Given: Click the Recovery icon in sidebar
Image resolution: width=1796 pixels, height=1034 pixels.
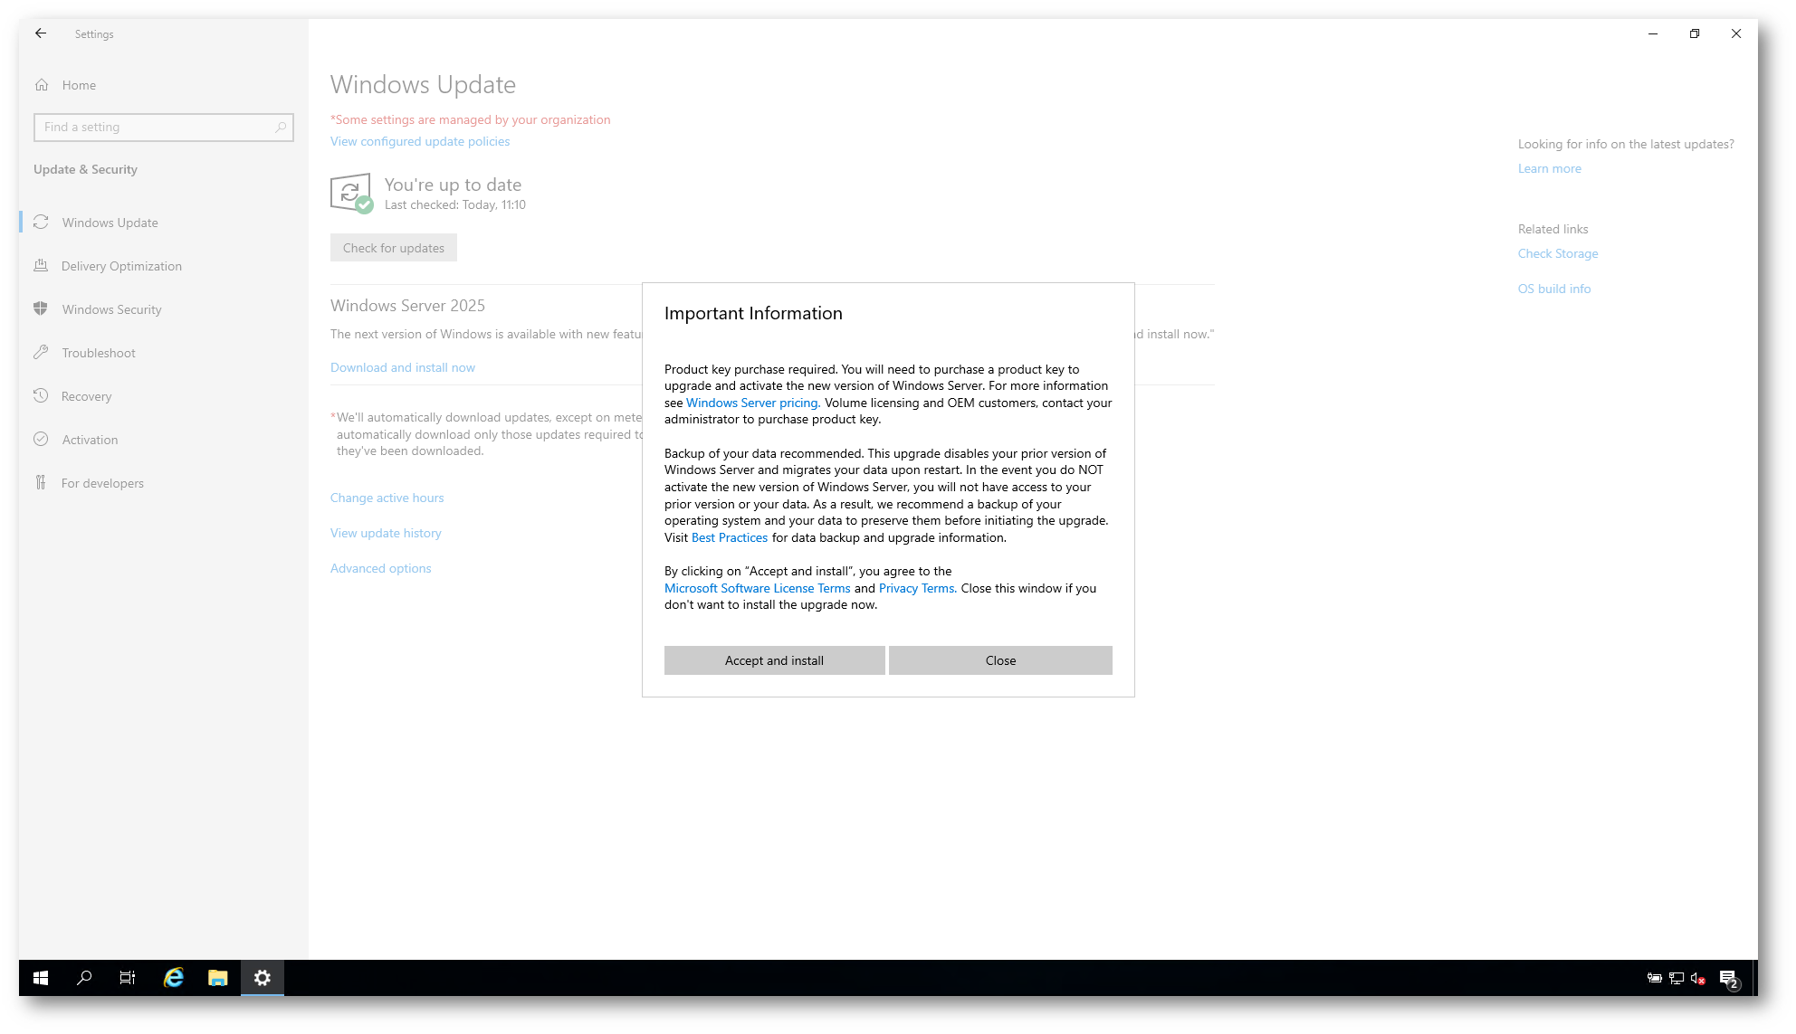Looking at the screenshot, I should (41, 396).
